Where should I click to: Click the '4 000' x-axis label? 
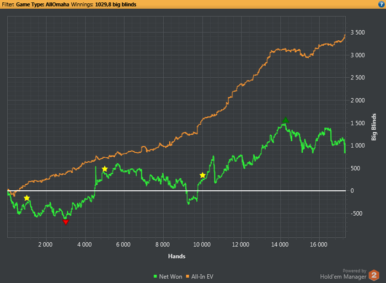pyautogui.click(x=84, y=244)
